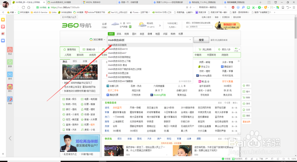This screenshot has height=162, width=297.
Task: Click the browser address bar URL
Action: tap(65, 7)
